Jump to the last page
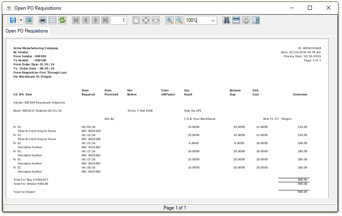The width and height of the screenshot is (342, 216). tap(105, 20)
